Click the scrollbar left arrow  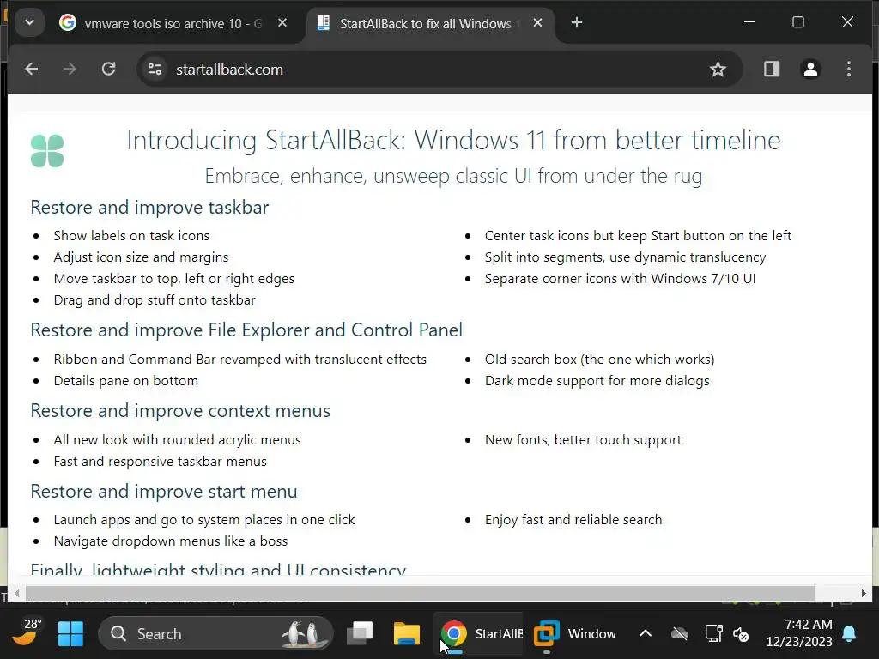click(17, 593)
